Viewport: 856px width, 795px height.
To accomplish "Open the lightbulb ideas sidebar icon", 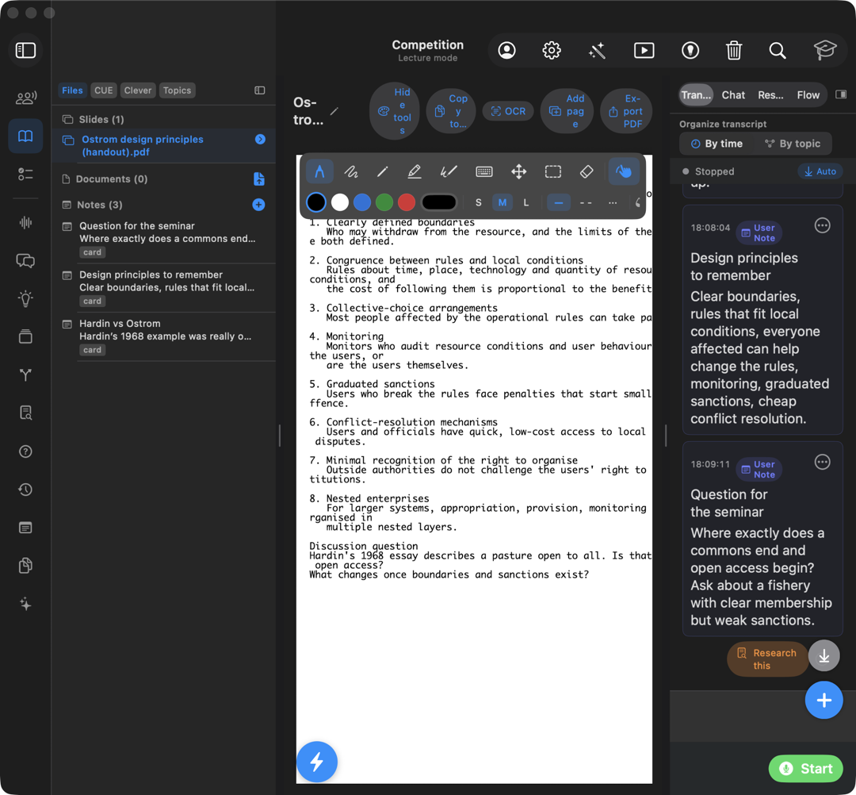I will tap(25, 298).
